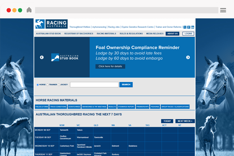
Task: Go to the previous banner slide arrow
Action: click(42, 57)
